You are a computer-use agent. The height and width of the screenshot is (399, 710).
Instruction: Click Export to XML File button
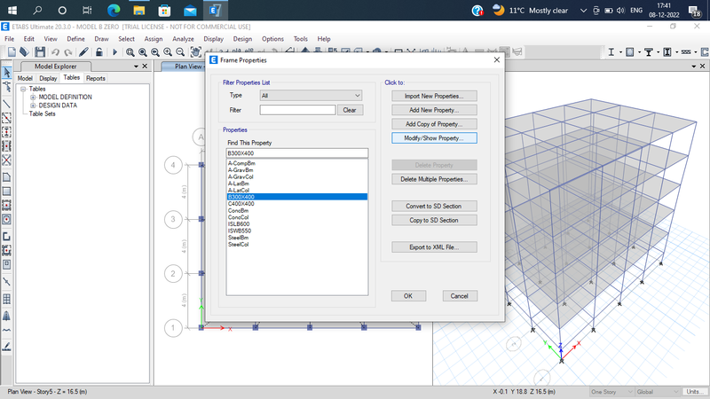[434, 247]
